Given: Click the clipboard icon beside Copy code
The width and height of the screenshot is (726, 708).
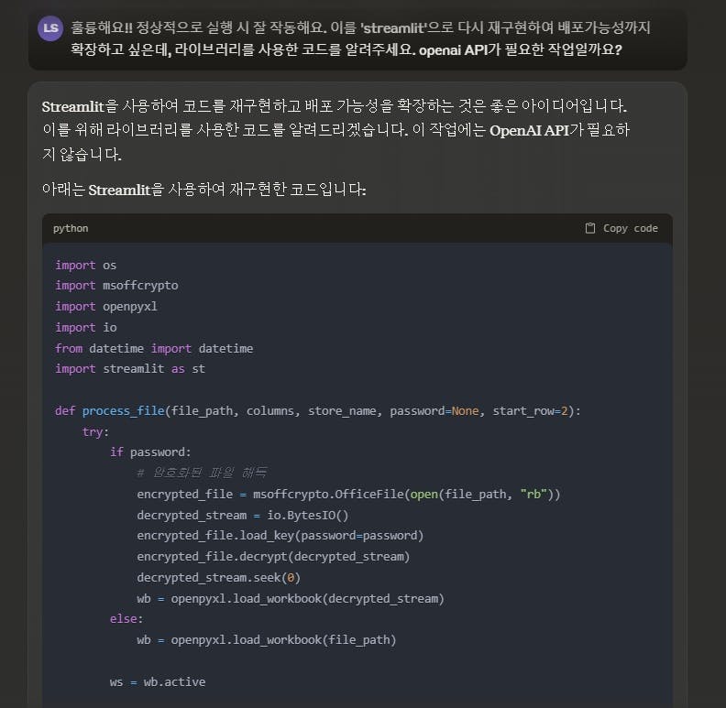Looking at the screenshot, I should (x=590, y=228).
